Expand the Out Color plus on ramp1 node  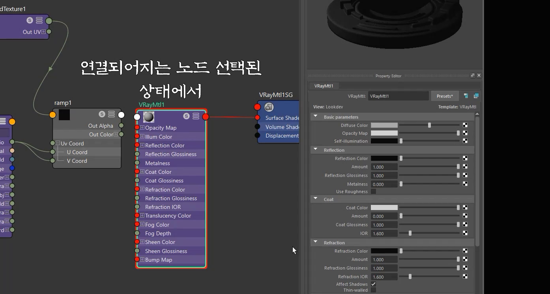[x=116, y=134]
